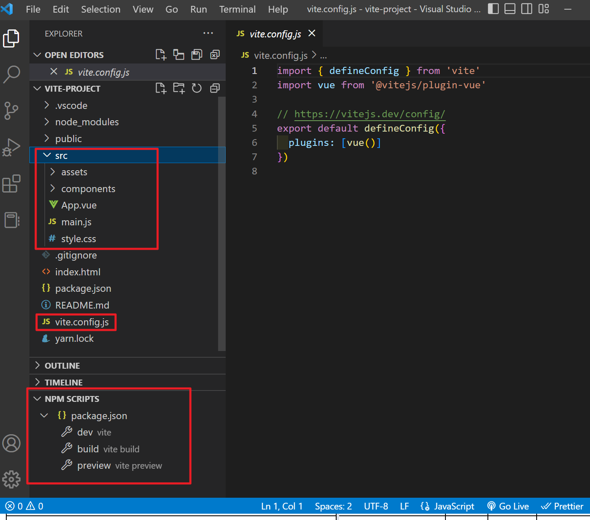Open the Manage gear icon

pos(11,479)
